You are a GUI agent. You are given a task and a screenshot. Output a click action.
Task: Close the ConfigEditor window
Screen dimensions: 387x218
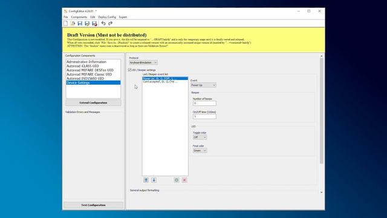[319, 11]
